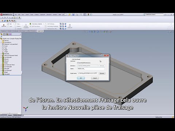Open the File menu
This screenshot has width=175, height=131.
click(x=16, y=15)
